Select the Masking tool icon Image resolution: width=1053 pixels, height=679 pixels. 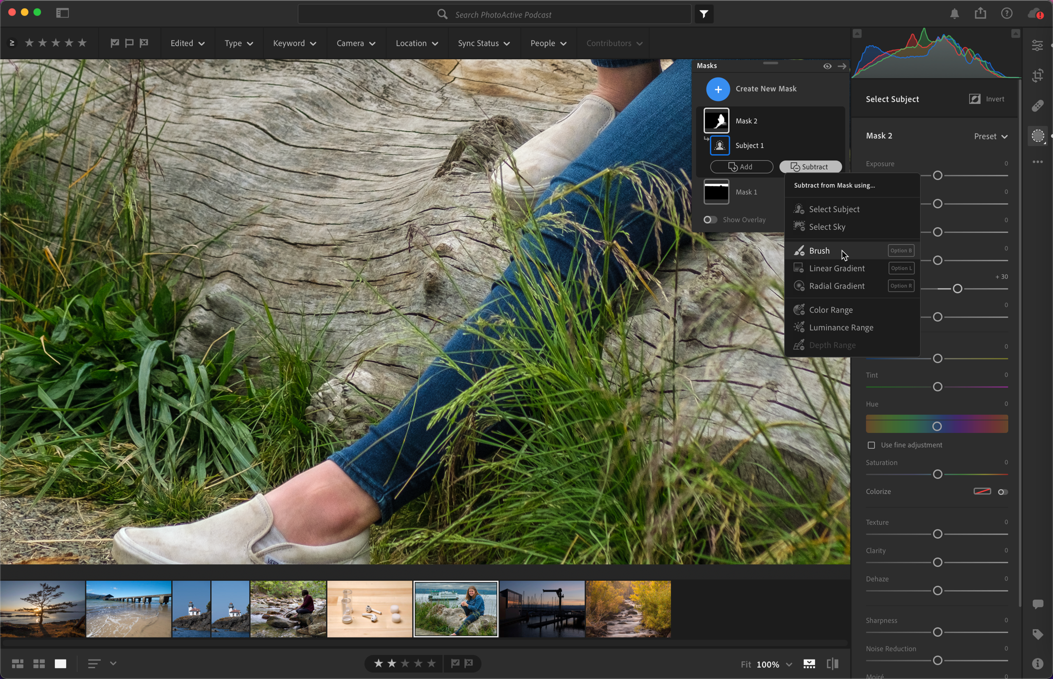(x=1038, y=136)
